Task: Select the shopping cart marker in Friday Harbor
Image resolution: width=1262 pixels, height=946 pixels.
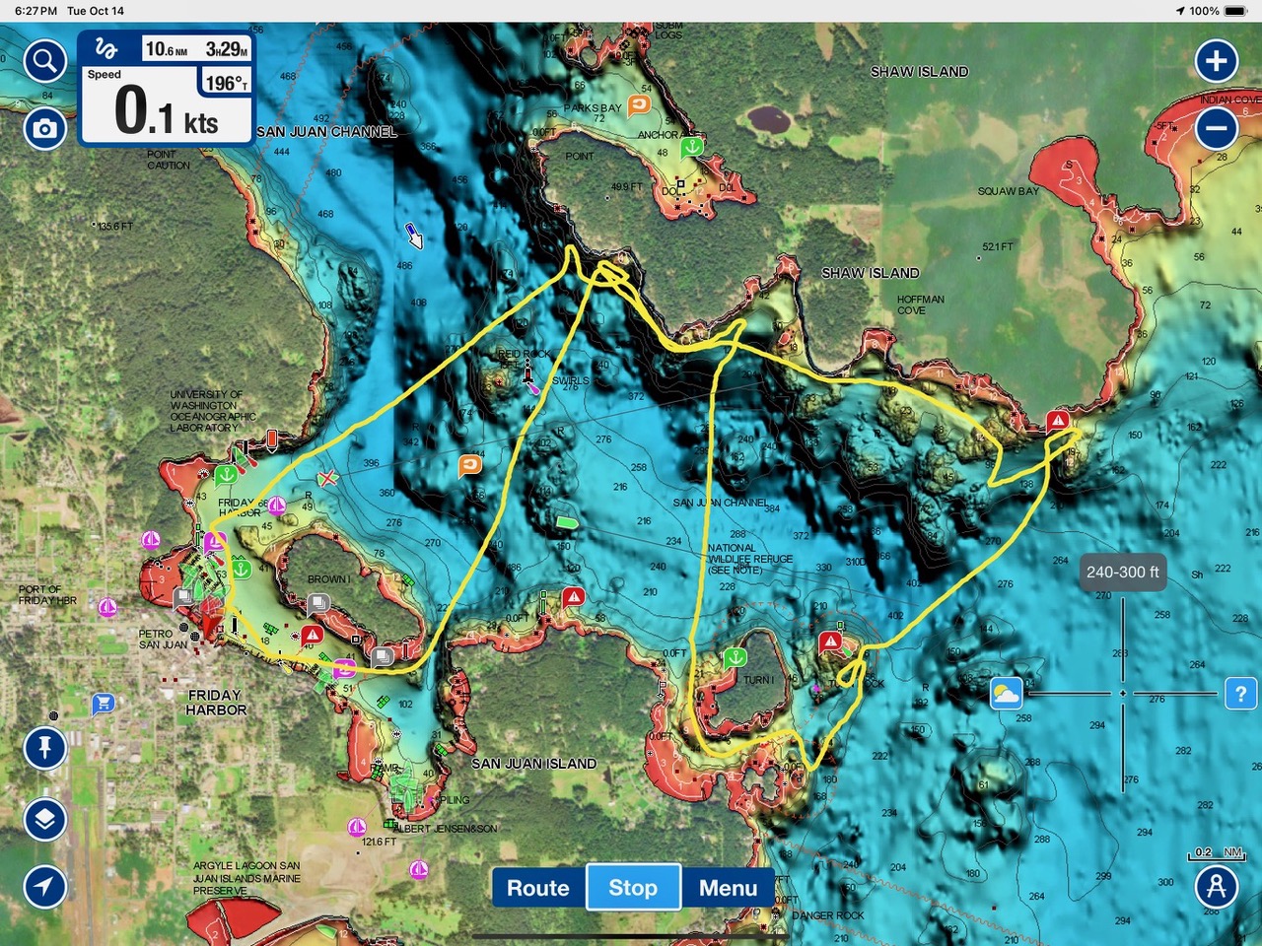Action: [x=103, y=704]
